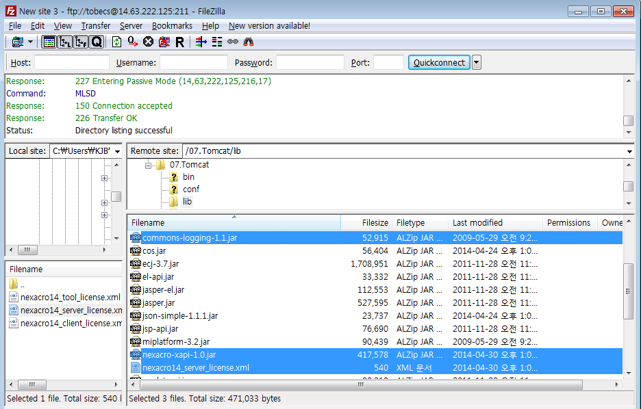Open Site Manager dropdown arrow

[30, 42]
